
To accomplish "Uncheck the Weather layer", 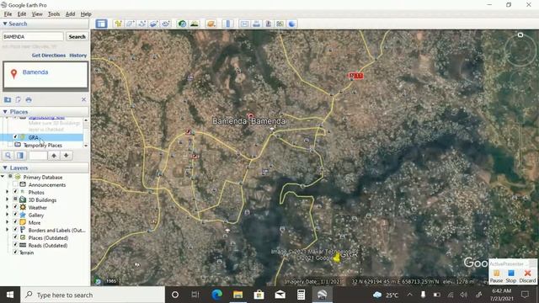I will [15, 207].
